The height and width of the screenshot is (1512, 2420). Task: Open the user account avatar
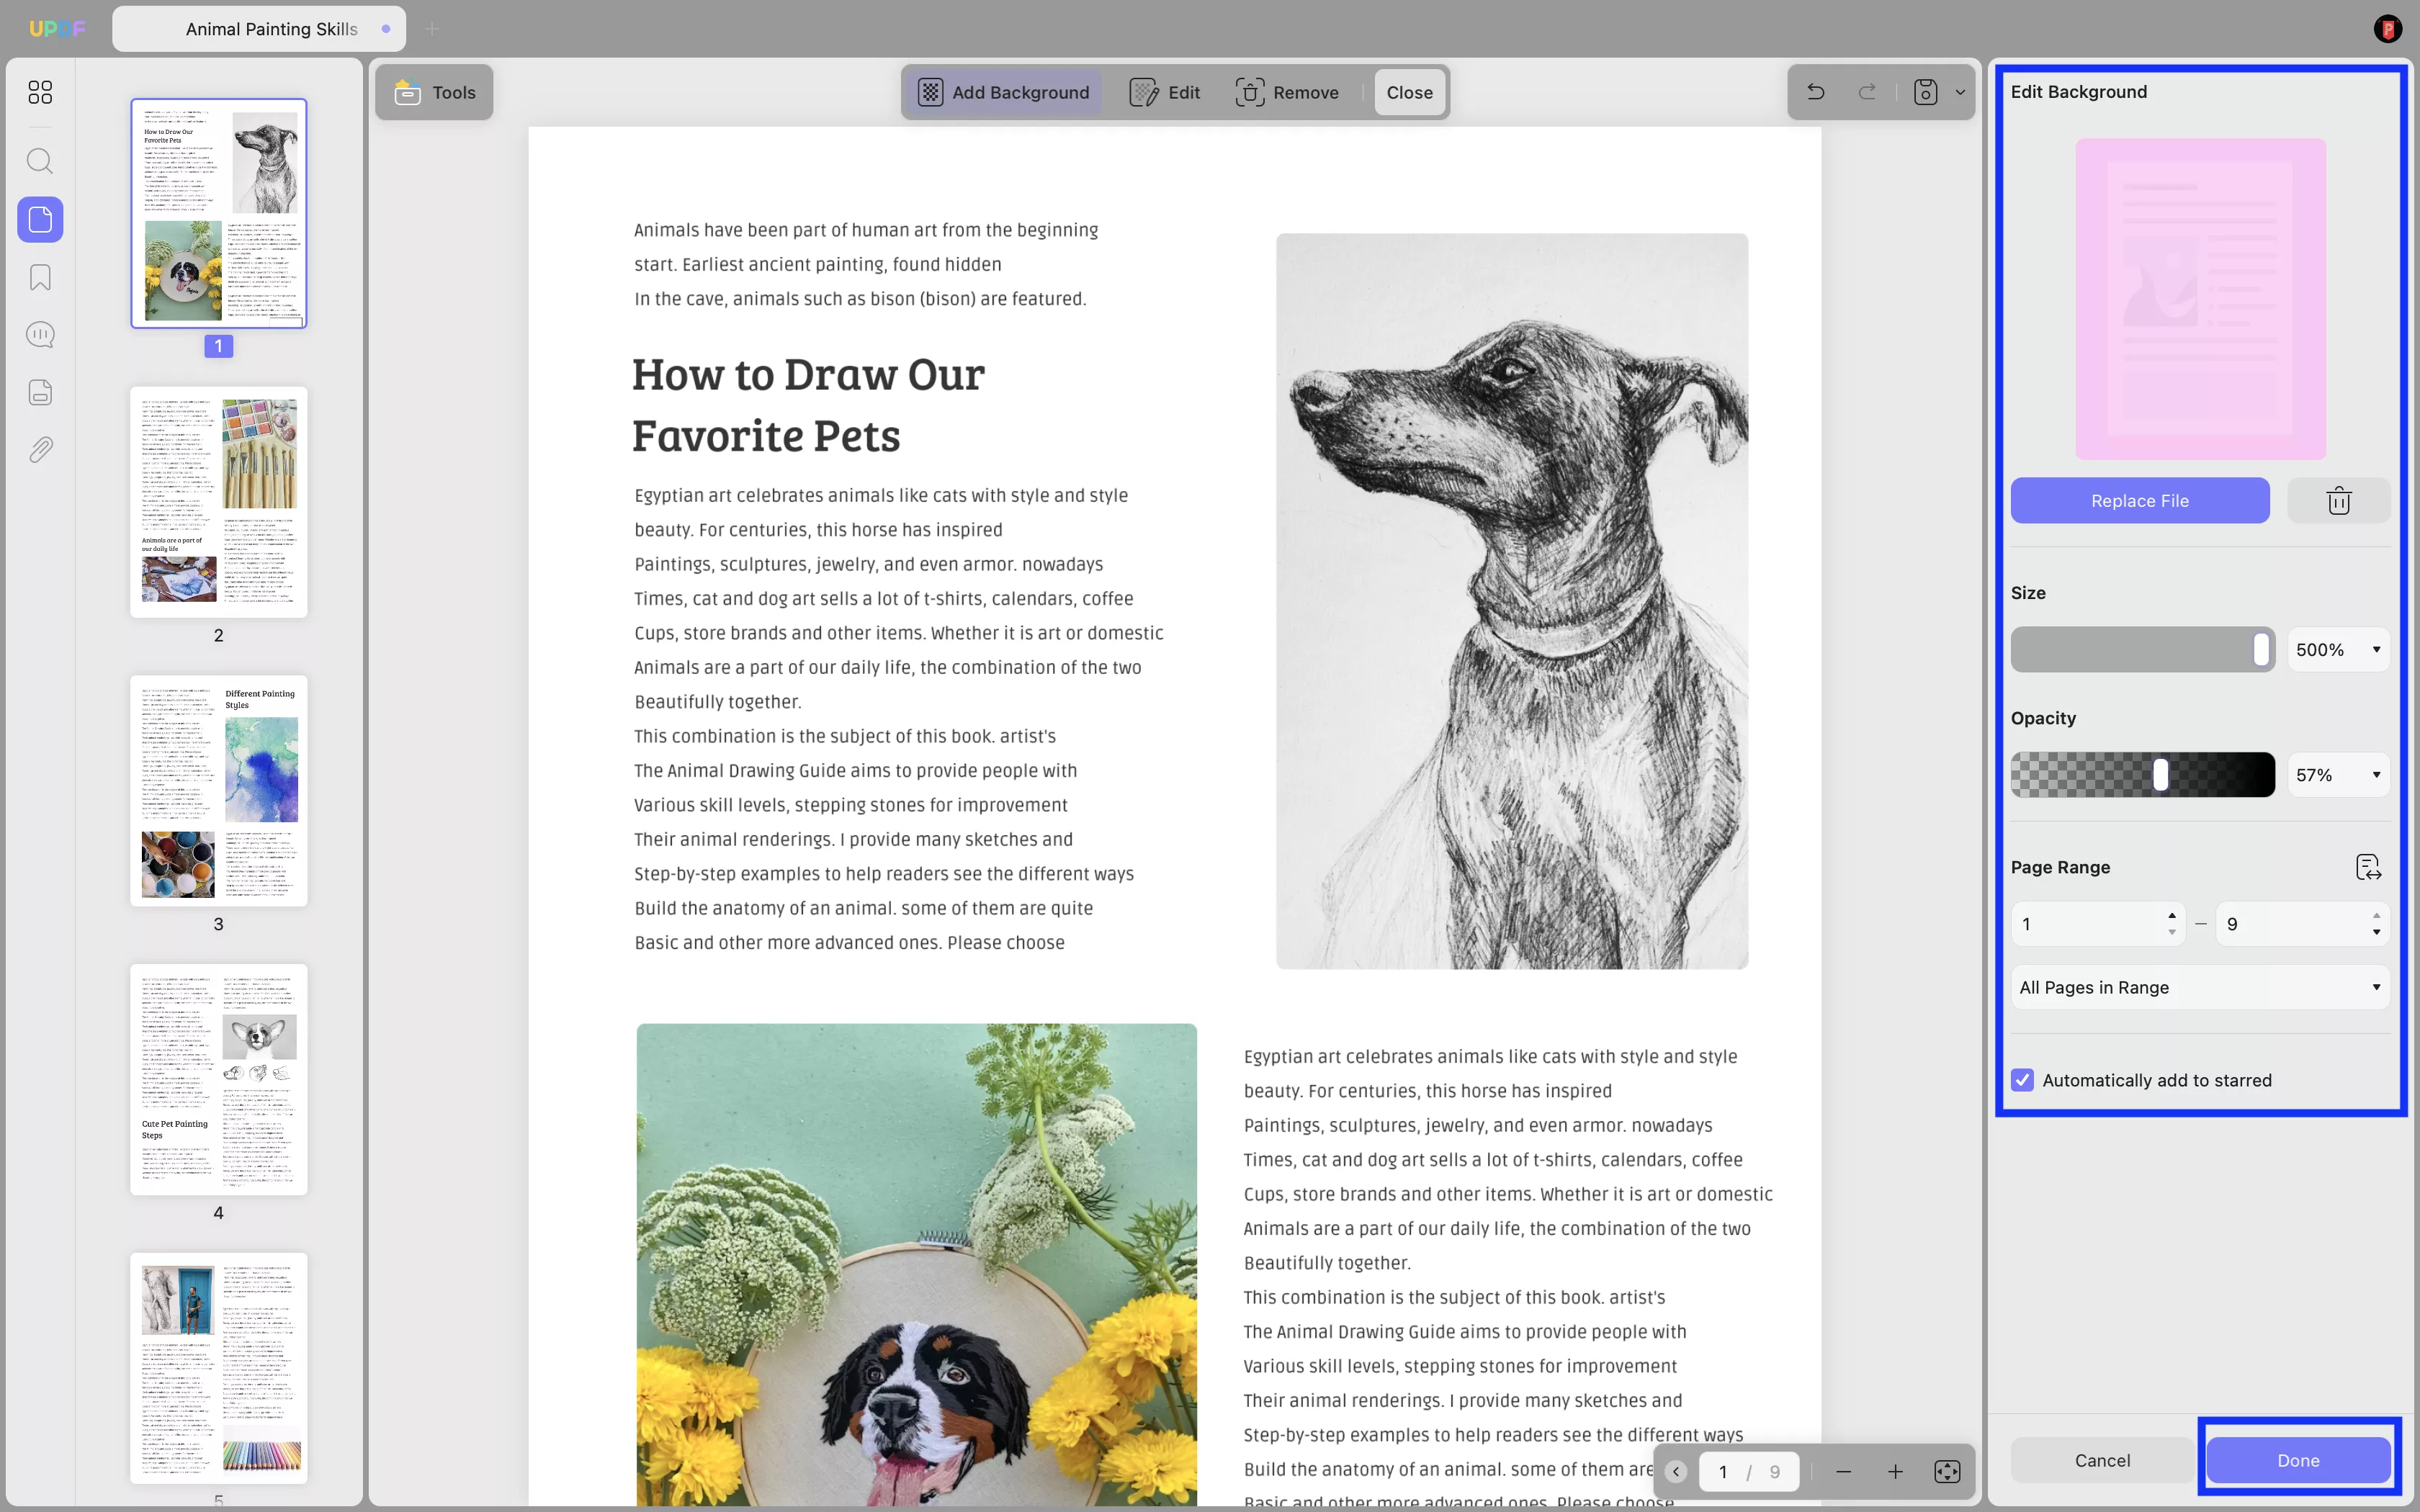pyautogui.click(x=2387, y=29)
